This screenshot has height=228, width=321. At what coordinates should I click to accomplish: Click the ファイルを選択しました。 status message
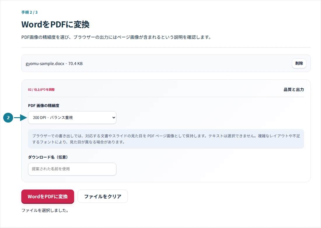(45, 211)
